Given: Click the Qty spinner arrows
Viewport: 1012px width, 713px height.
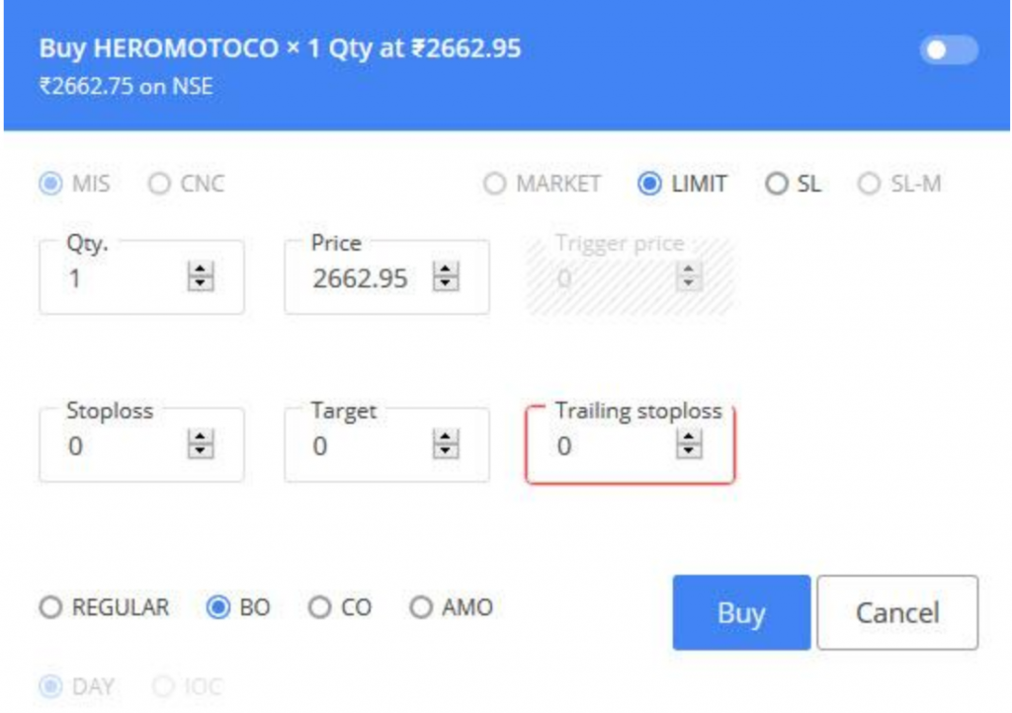Looking at the screenshot, I should tap(201, 279).
